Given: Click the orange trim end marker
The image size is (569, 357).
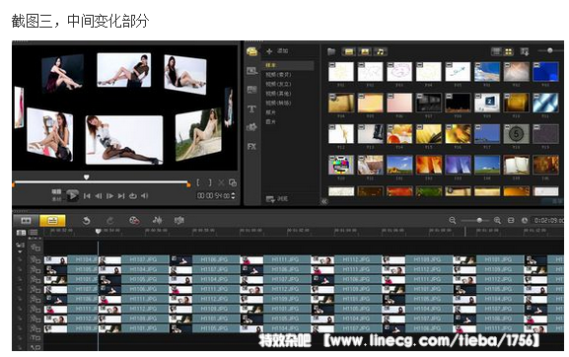Looking at the screenshot, I should [x=188, y=185].
